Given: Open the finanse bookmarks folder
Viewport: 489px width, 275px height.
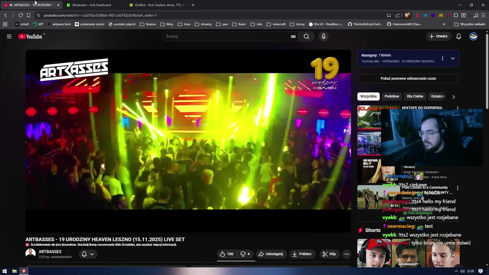Looking at the screenshot, I should [x=148, y=24].
